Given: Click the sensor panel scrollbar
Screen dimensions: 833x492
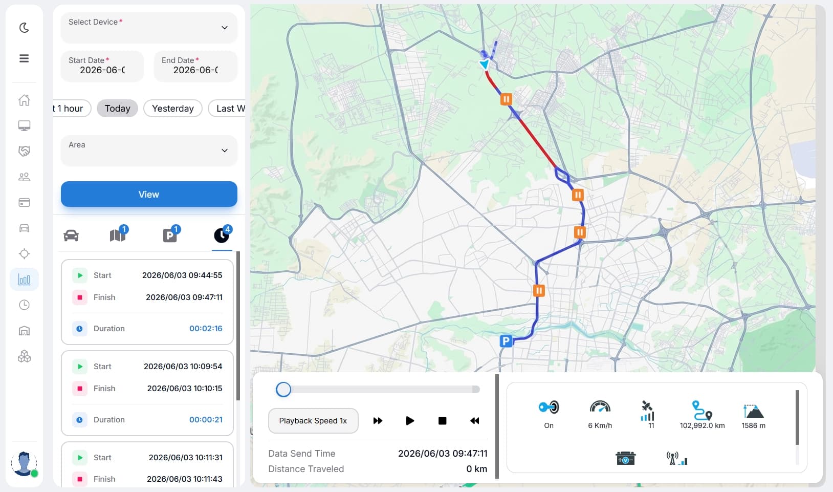Looking at the screenshot, I should tap(797, 418).
